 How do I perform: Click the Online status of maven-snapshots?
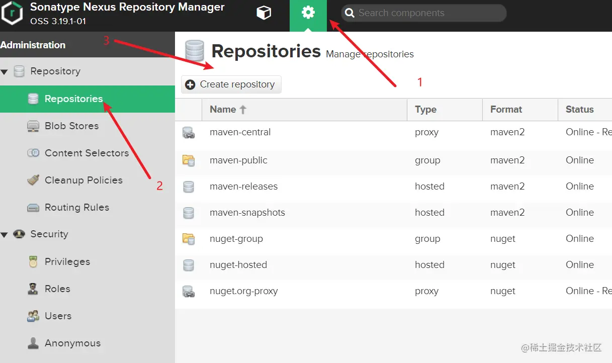pos(580,213)
